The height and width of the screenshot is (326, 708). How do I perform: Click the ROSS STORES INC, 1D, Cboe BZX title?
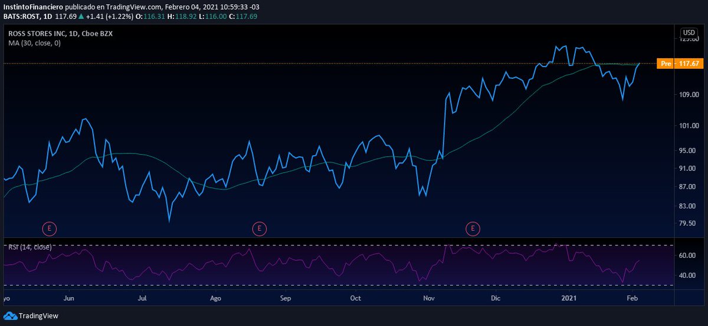(x=60, y=34)
